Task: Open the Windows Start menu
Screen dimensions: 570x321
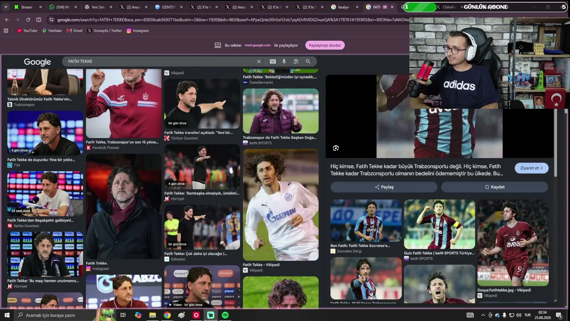Action: [7, 315]
